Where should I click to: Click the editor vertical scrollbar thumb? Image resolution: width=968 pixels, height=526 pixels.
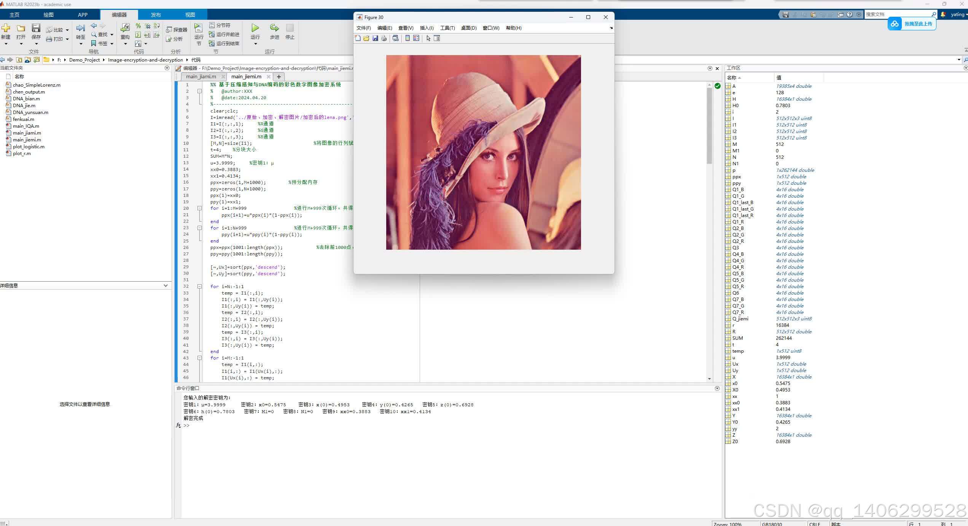click(709, 125)
